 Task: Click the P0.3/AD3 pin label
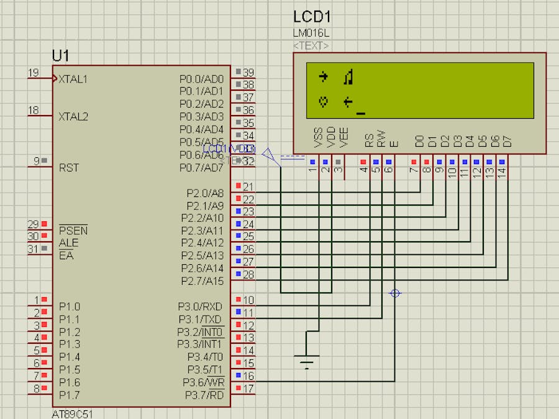[201, 117]
